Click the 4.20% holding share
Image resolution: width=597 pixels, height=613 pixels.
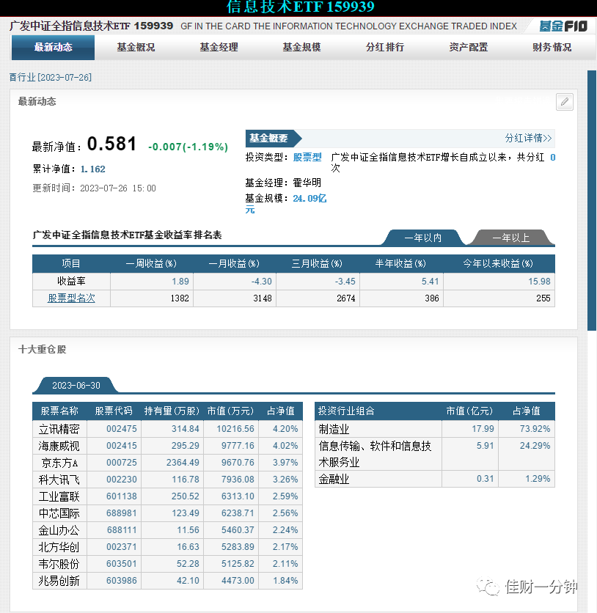[285, 429]
